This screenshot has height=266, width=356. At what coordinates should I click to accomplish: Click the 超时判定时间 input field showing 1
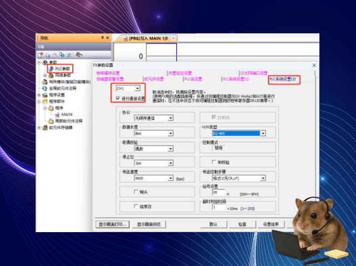(x=218, y=207)
